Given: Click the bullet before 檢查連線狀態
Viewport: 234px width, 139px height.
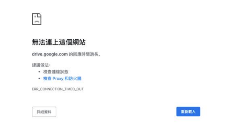Looking at the screenshot, I should pos(39,72).
